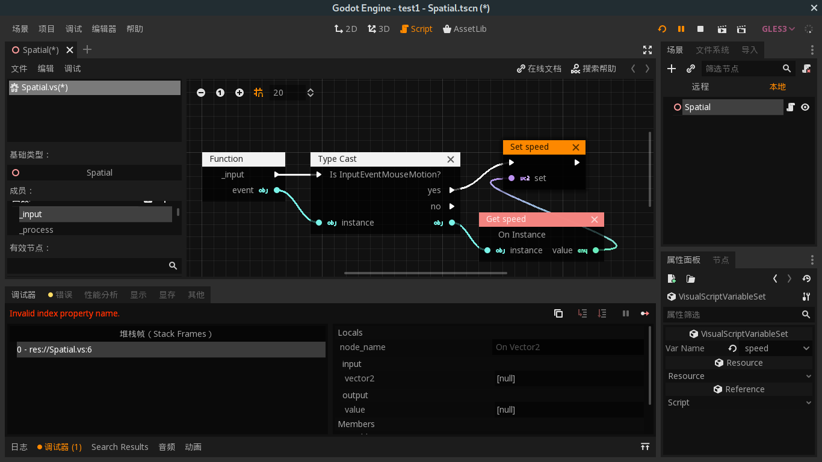Add a new node in the Scene dock

672,69
